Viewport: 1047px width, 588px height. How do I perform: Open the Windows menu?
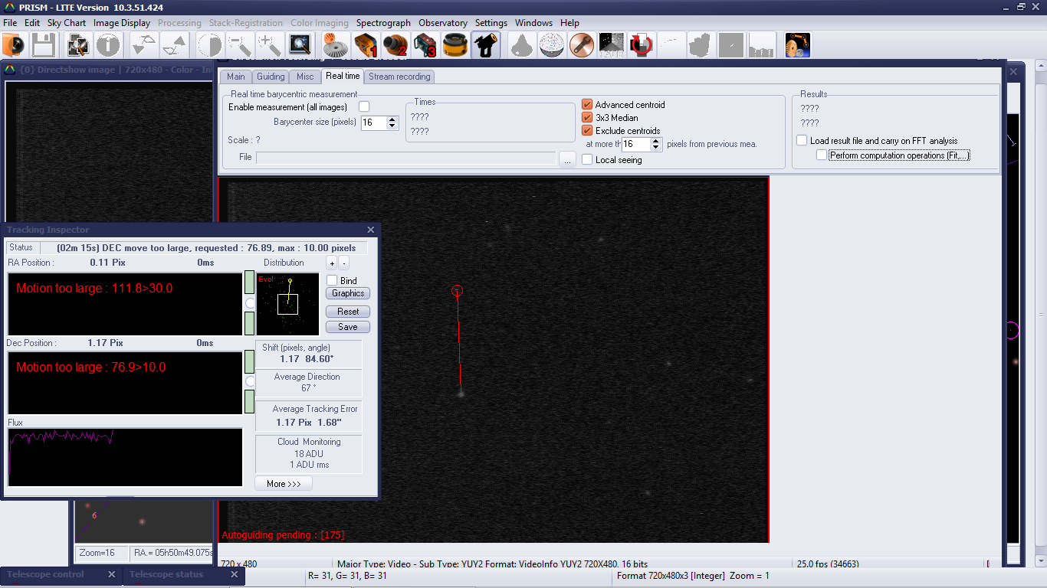(533, 23)
